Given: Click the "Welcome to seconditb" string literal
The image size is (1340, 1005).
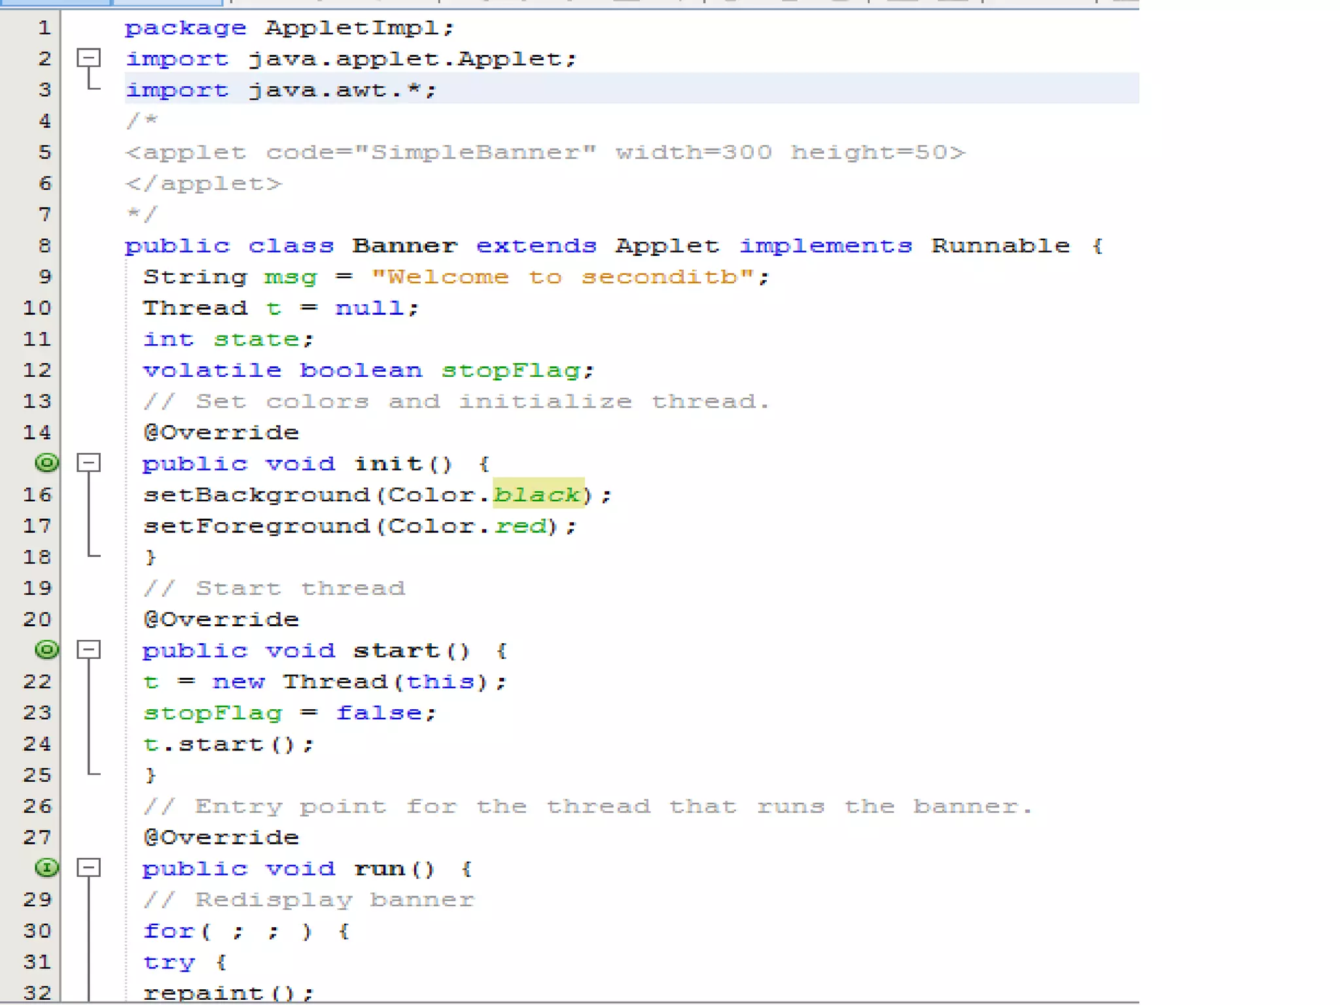Looking at the screenshot, I should pos(562,277).
